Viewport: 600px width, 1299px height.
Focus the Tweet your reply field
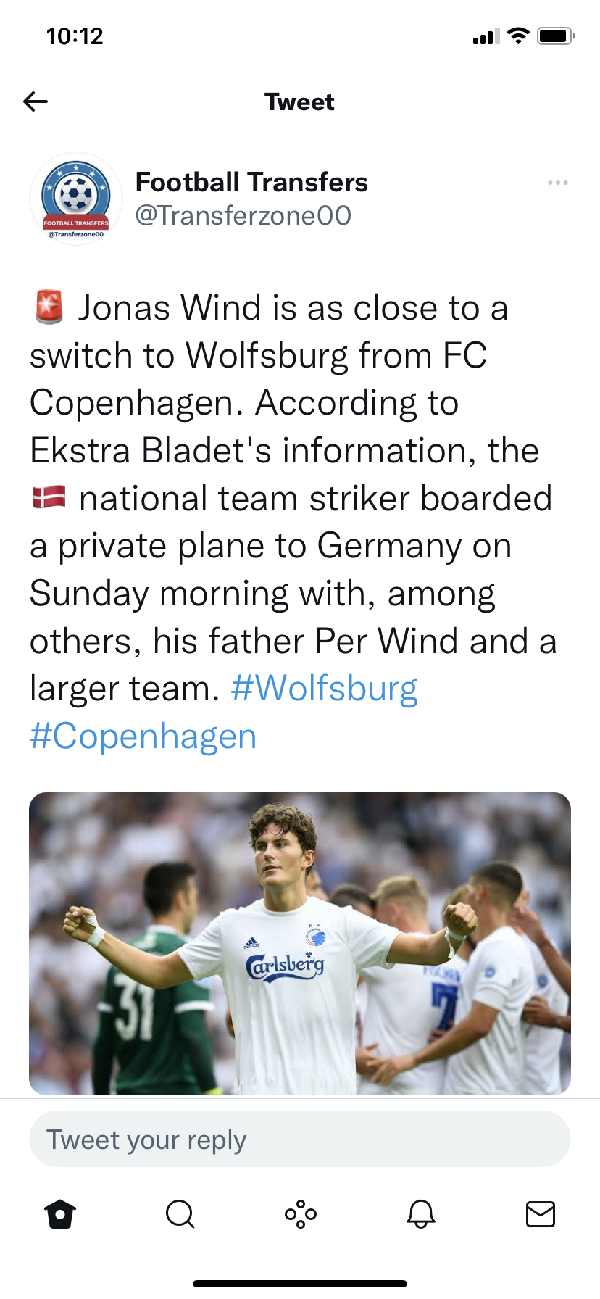(300, 1140)
